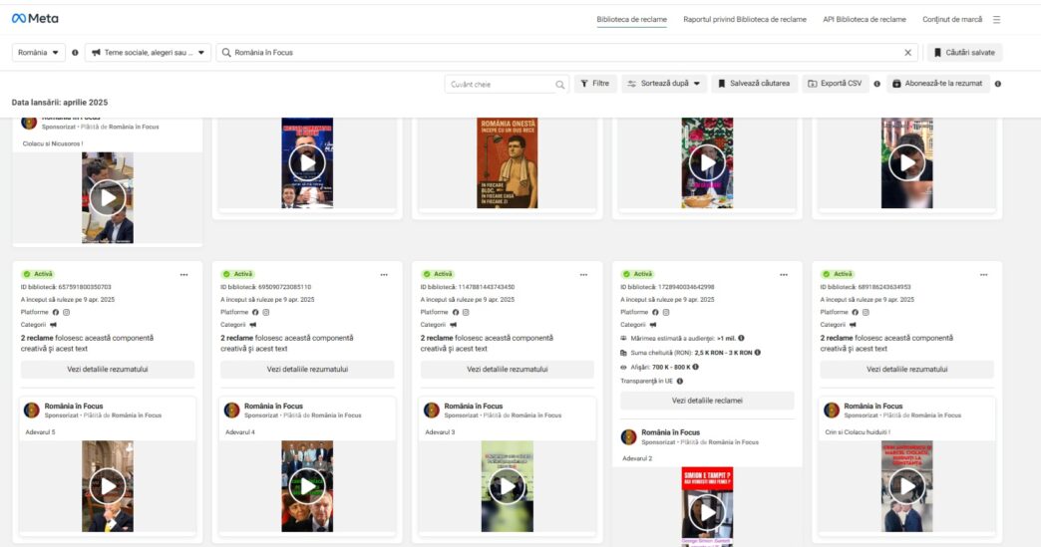Click the info icon beside Exportă CSV
Image resolution: width=1041 pixels, height=547 pixels.
point(877,84)
